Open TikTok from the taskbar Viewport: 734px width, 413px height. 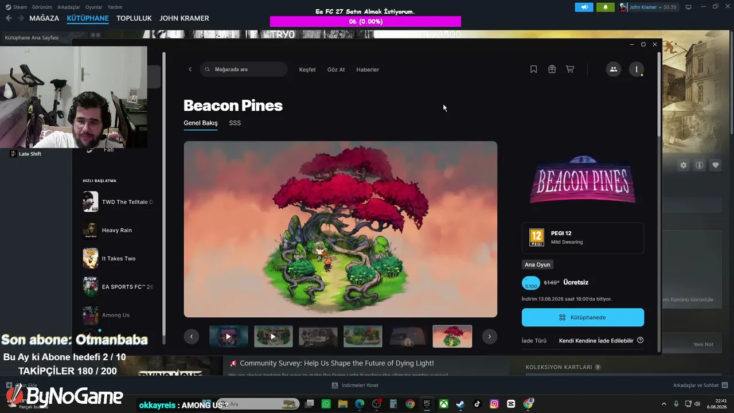click(477, 404)
